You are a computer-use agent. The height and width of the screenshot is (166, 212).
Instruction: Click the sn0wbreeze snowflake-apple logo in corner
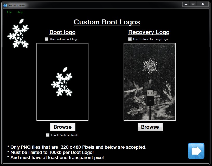[x=18, y=33]
